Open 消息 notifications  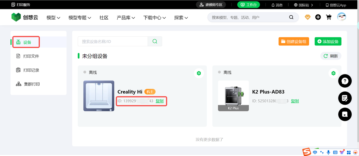(x=277, y=5)
